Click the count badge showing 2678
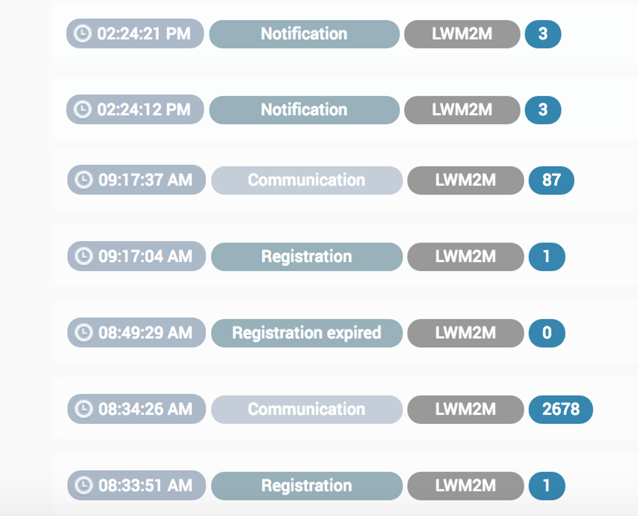The height and width of the screenshot is (516, 638). [561, 409]
